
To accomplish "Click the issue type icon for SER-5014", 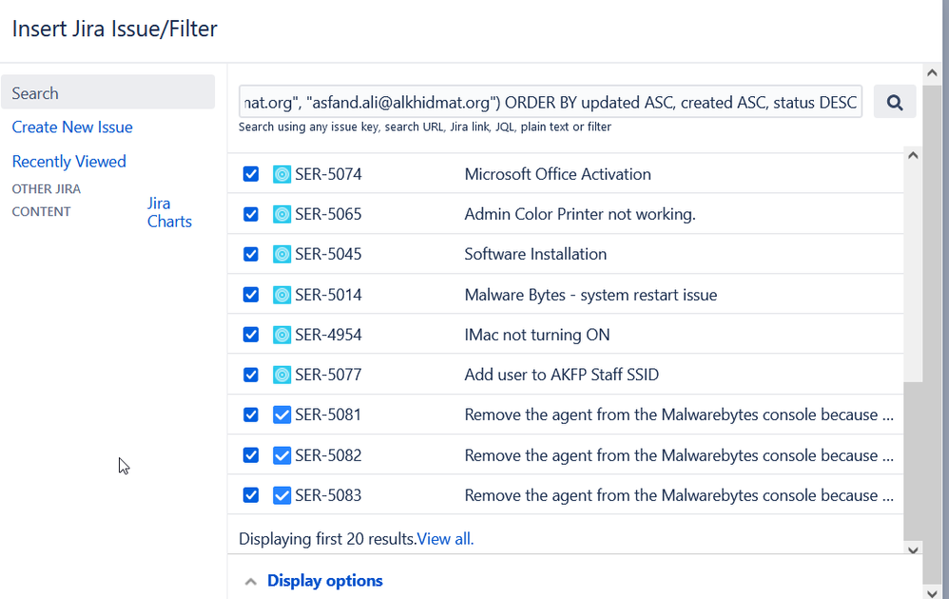I will click(x=281, y=295).
